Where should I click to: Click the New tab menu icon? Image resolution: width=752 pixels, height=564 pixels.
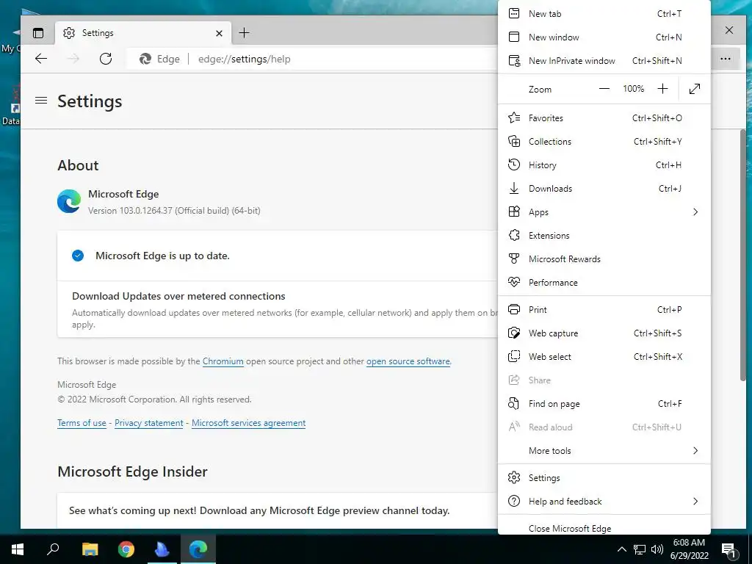(513, 13)
